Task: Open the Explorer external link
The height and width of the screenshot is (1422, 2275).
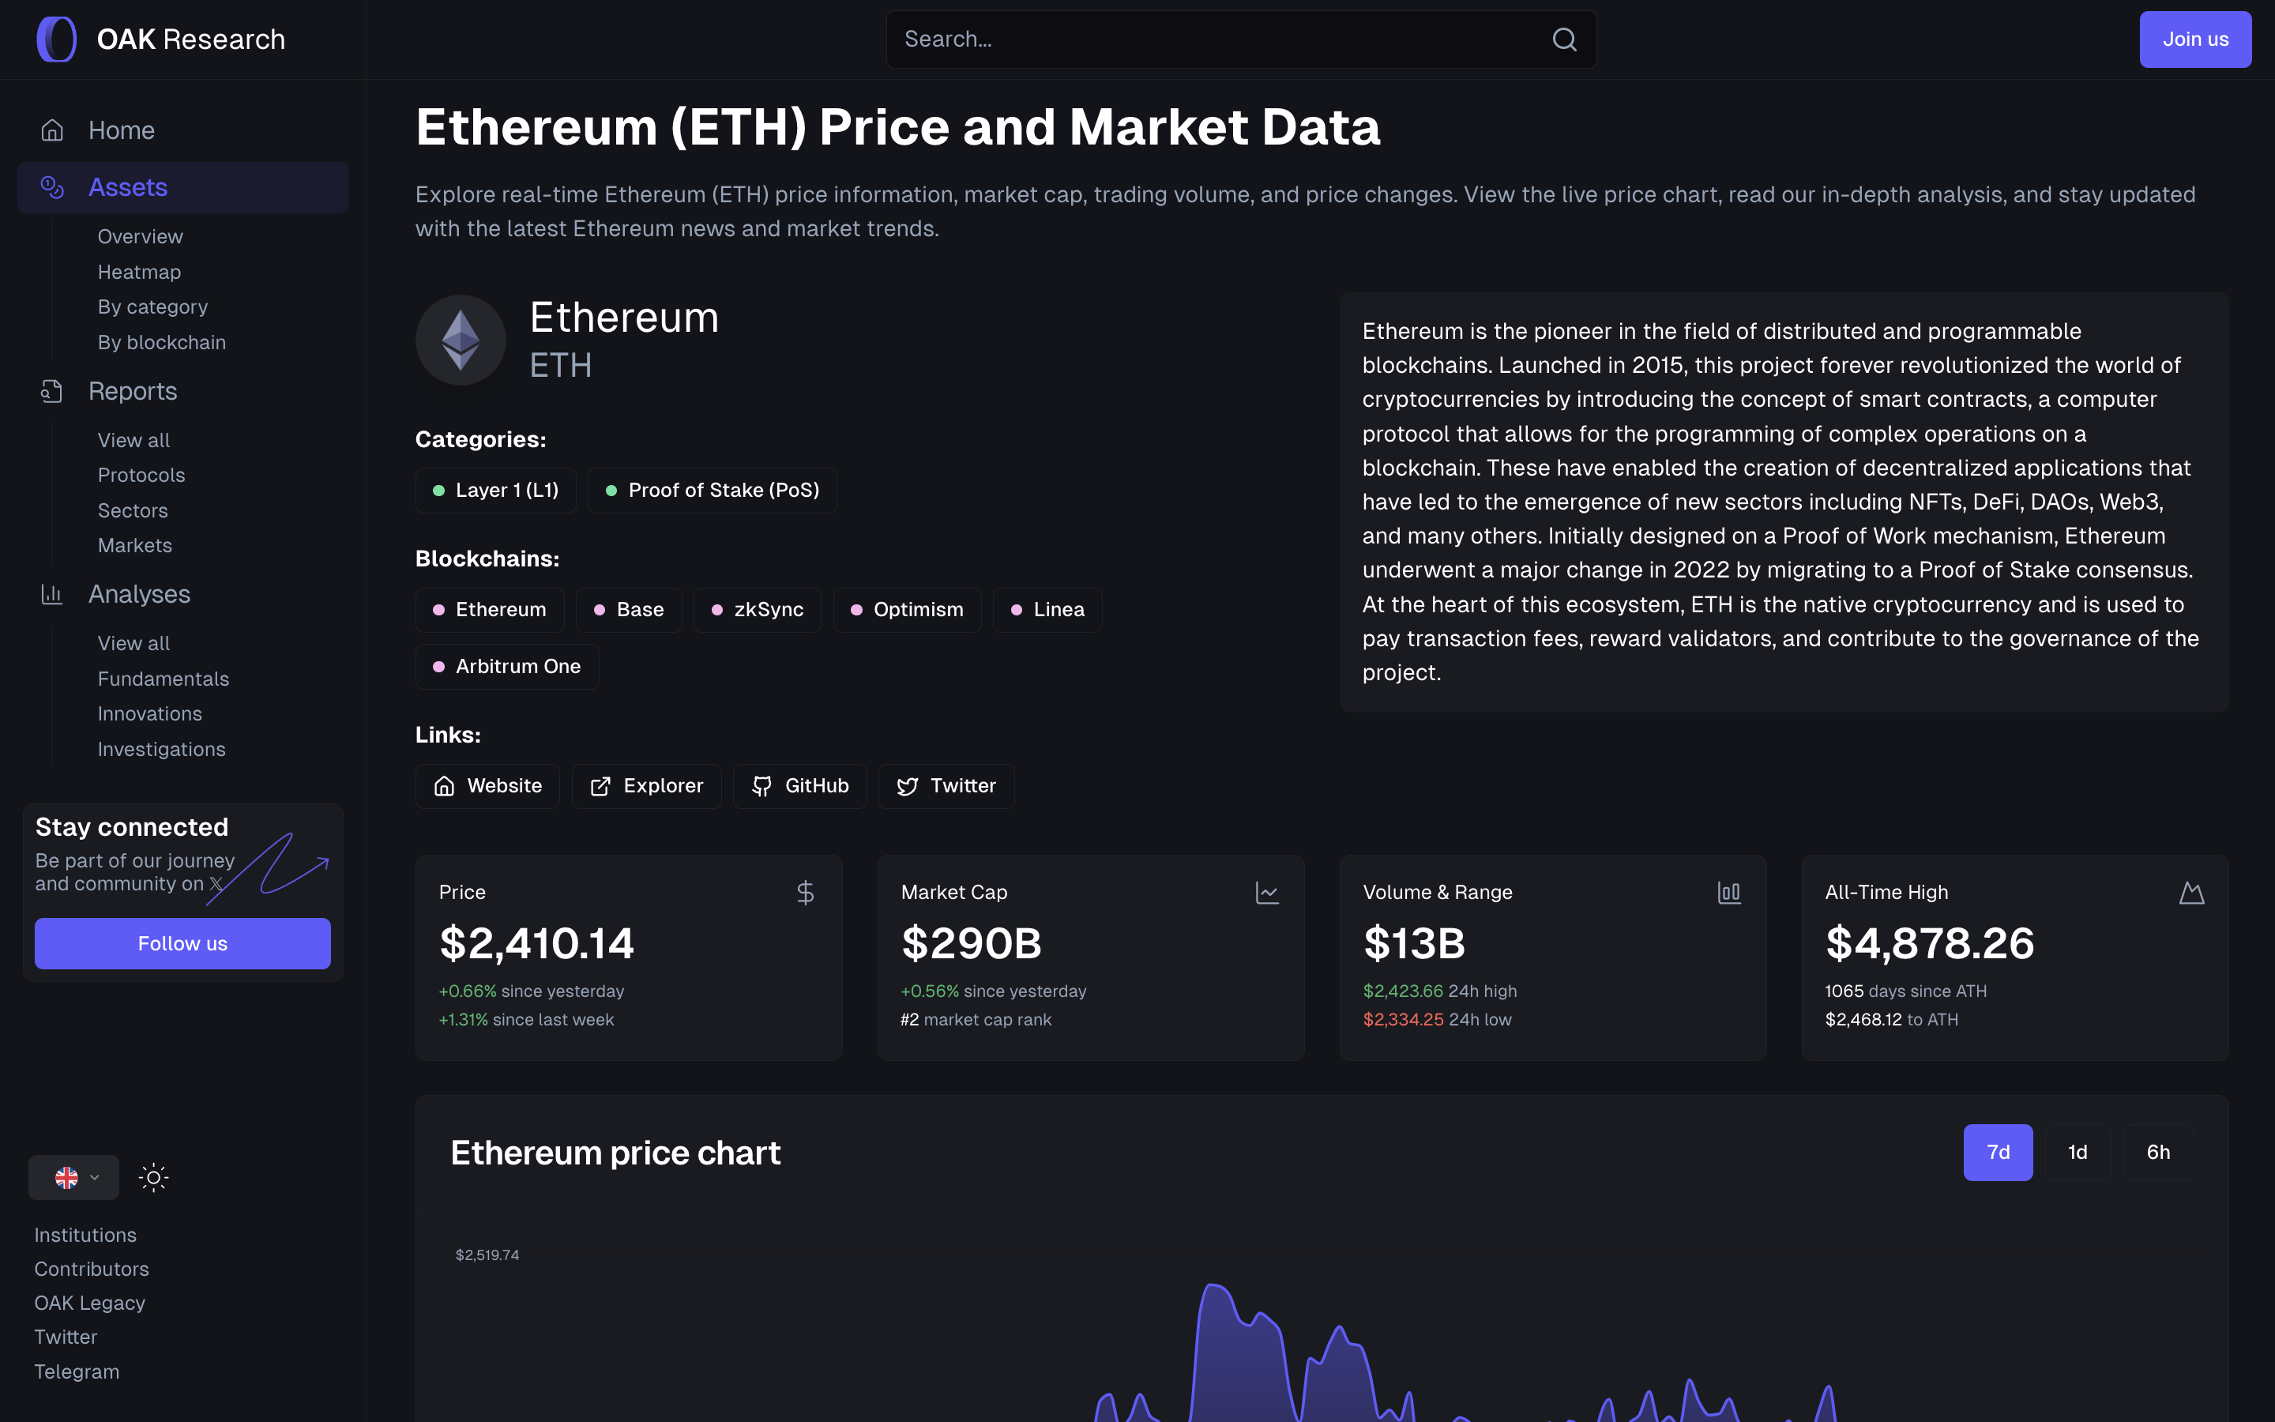Action: [x=647, y=786]
